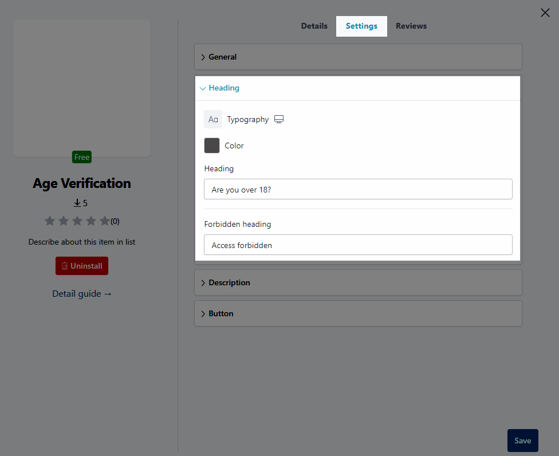This screenshot has width=559, height=456.
Task: Click the desktop device icon beside Typography
Action: point(279,119)
